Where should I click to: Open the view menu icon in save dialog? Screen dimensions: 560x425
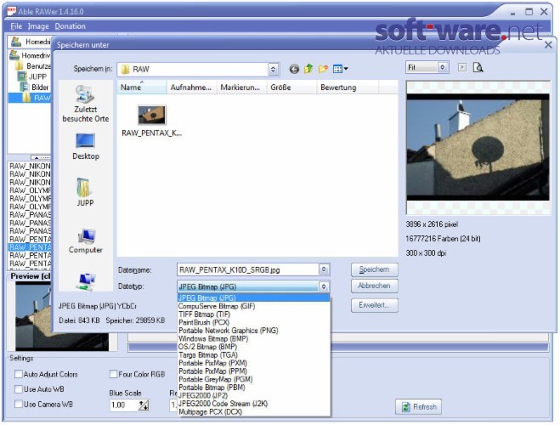[x=340, y=69]
